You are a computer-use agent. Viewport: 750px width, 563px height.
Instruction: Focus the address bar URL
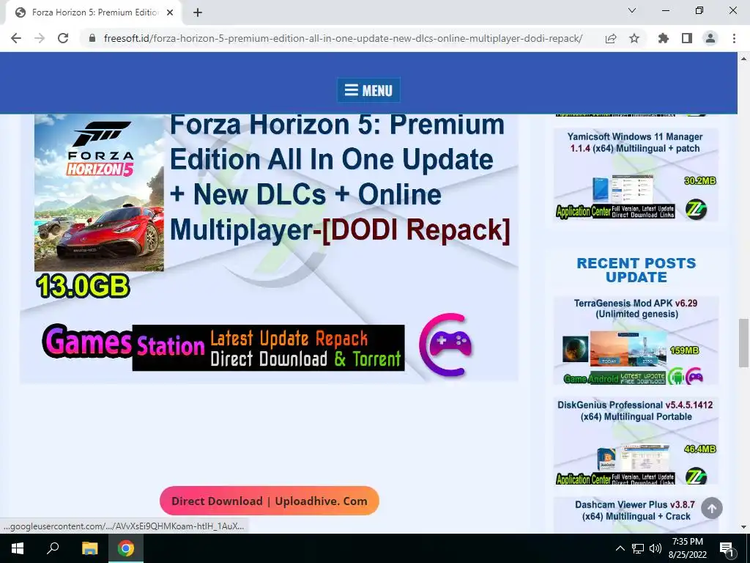(x=343, y=38)
